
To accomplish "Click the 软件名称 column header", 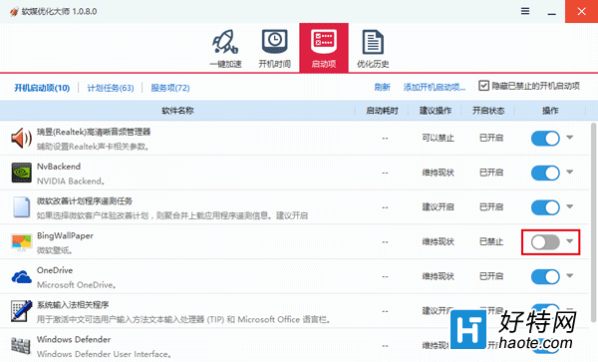I will pos(177,111).
